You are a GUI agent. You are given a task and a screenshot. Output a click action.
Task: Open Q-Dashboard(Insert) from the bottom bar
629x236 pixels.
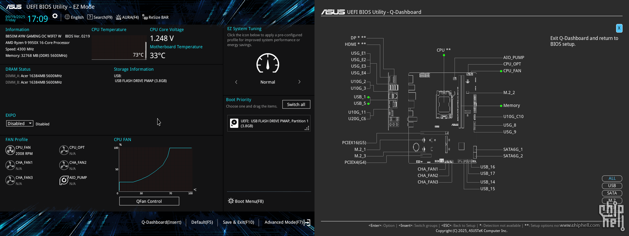click(x=161, y=222)
